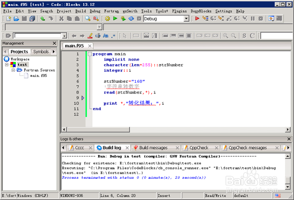Switch to the Symbols tab
This screenshot has height=200, width=294.
click(41, 51)
